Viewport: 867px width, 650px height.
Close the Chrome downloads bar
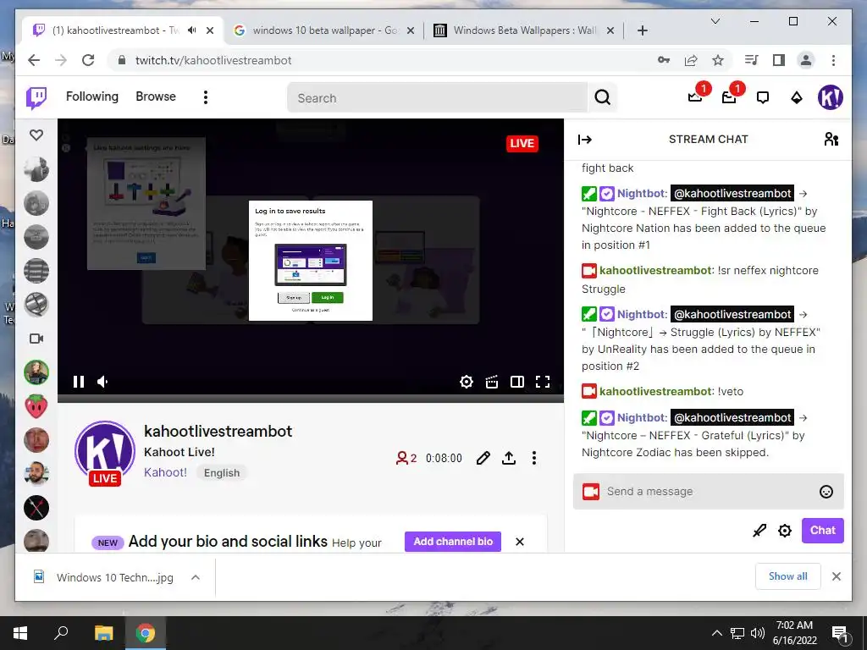point(836,576)
